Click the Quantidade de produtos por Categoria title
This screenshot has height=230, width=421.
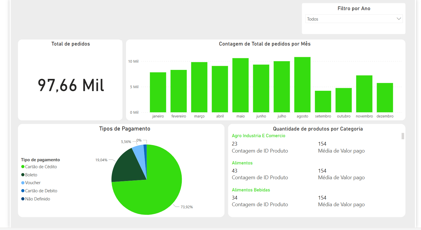coord(318,129)
